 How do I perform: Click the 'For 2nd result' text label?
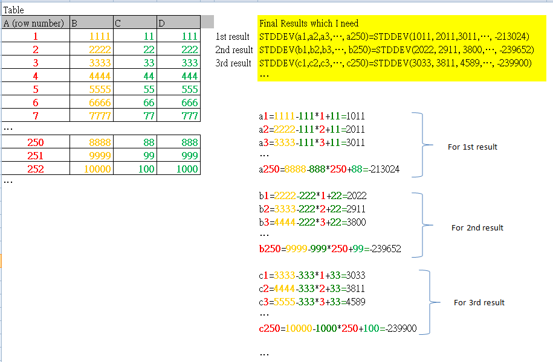(477, 227)
